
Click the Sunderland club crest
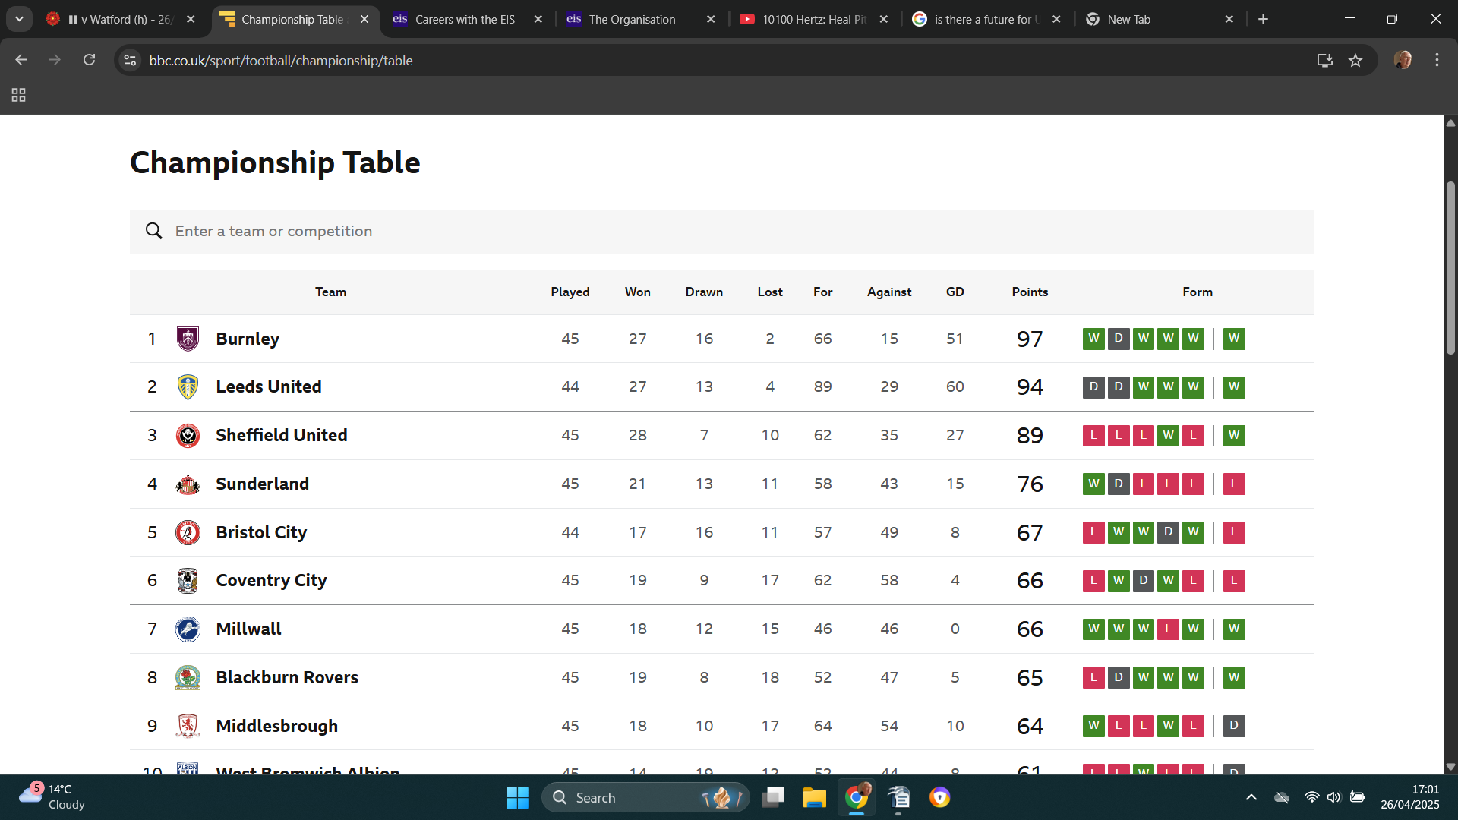tap(188, 484)
